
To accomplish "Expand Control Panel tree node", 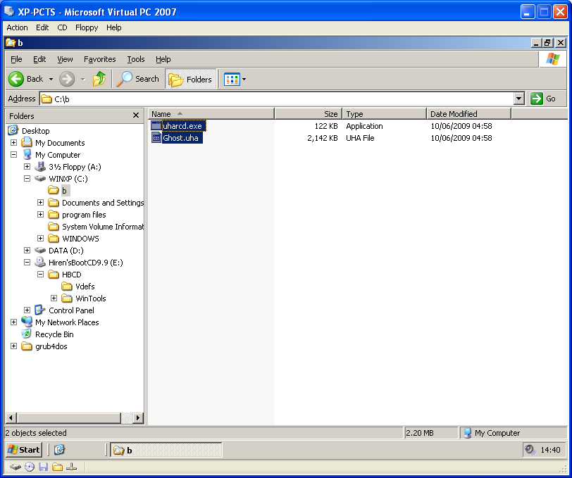I will (x=27, y=310).
